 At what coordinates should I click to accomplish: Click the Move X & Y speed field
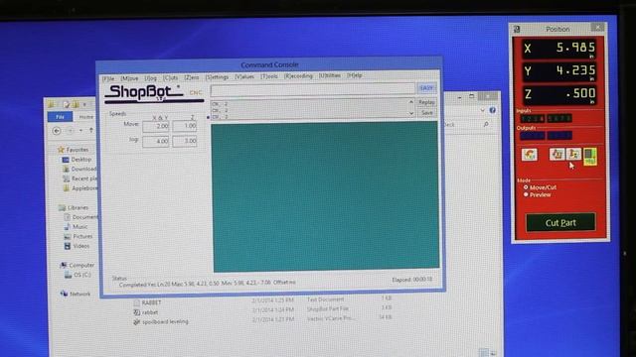pyautogui.click(x=156, y=126)
